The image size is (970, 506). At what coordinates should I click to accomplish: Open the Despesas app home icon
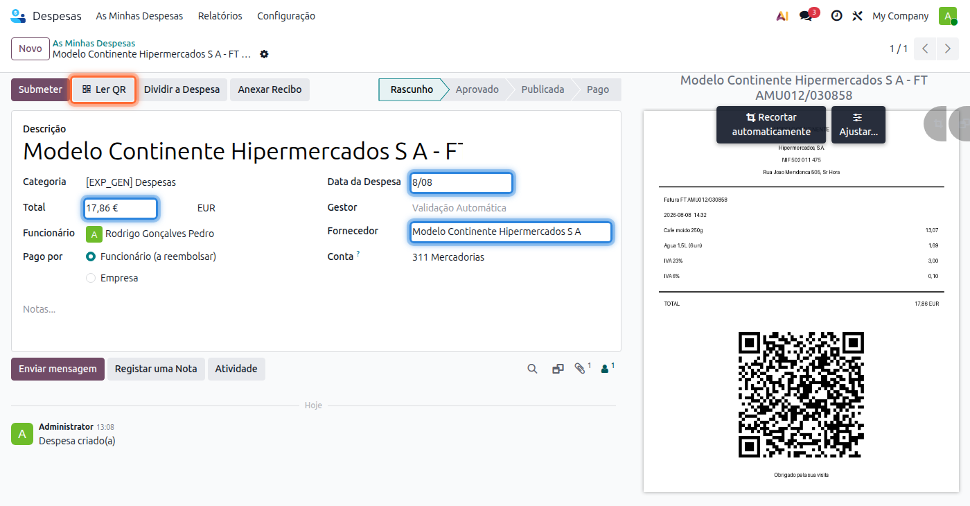click(18, 15)
